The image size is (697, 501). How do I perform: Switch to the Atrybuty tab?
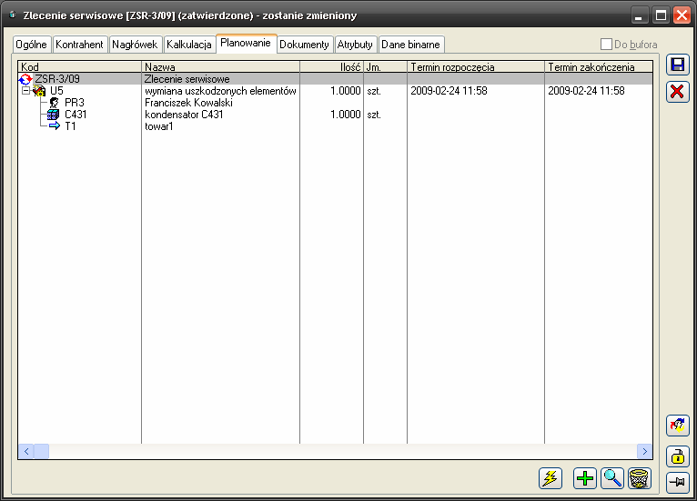355,45
